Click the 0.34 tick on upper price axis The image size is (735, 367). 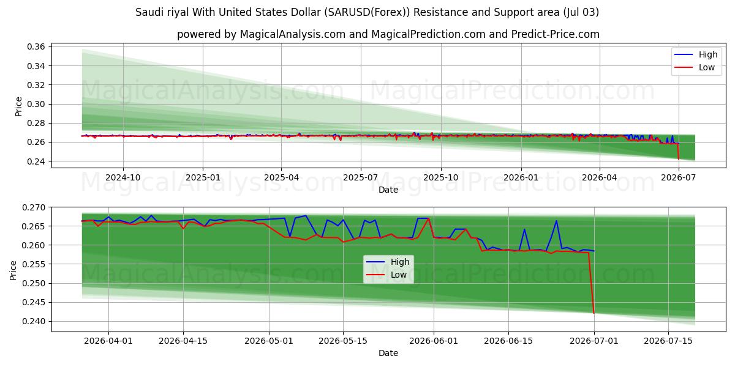tap(37, 66)
